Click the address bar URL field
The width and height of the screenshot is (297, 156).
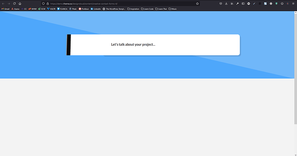pos(121,3)
